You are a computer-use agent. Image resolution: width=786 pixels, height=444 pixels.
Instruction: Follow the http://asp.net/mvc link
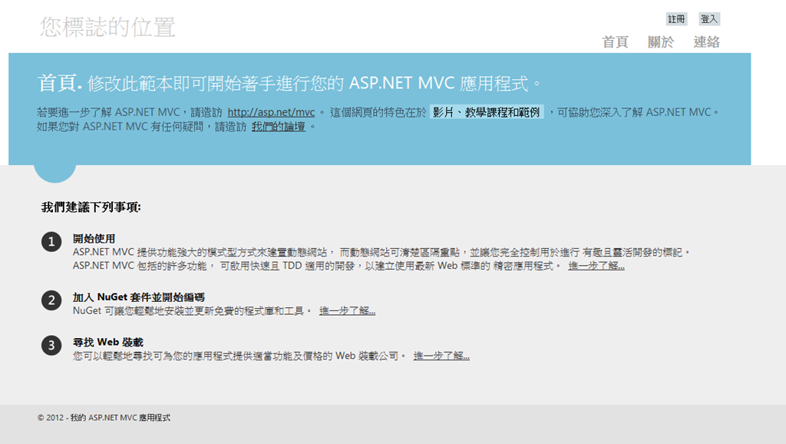click(271, 112)
